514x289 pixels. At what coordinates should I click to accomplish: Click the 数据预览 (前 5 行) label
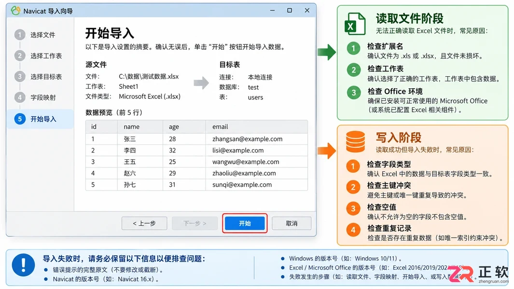point(114,113)
